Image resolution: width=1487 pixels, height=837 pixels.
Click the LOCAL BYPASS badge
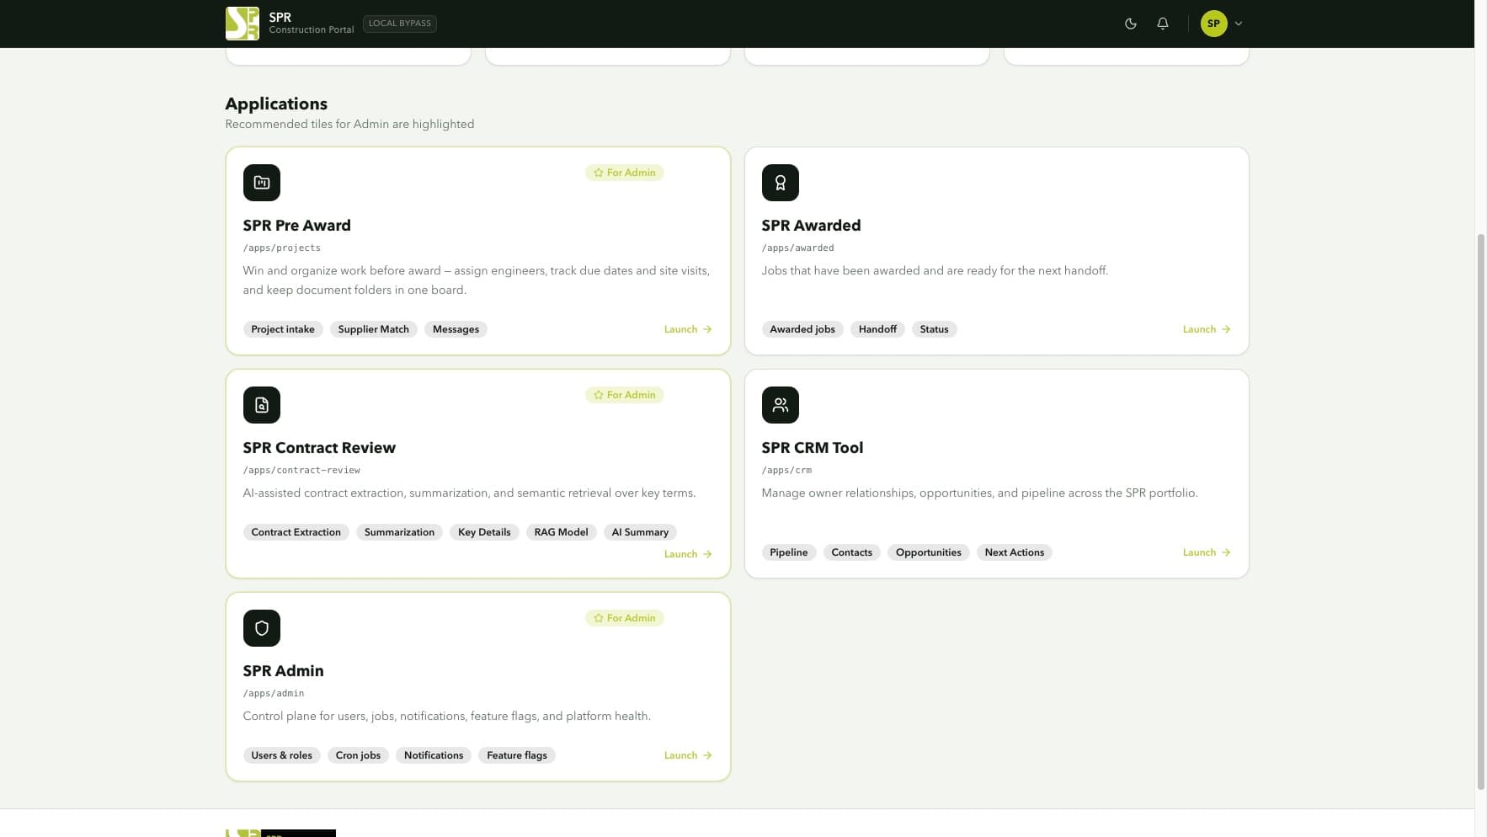tap(400, 24)
